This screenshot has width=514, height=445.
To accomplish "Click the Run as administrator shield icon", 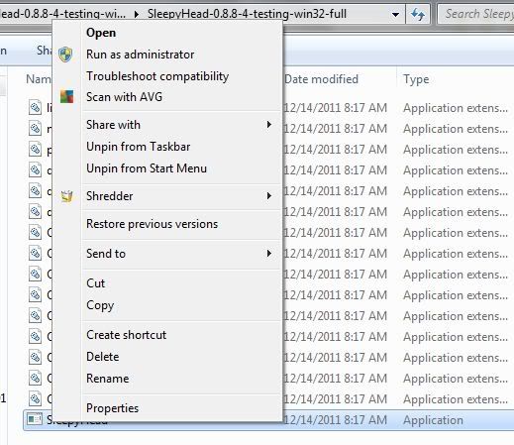I will tap(65, 55).
